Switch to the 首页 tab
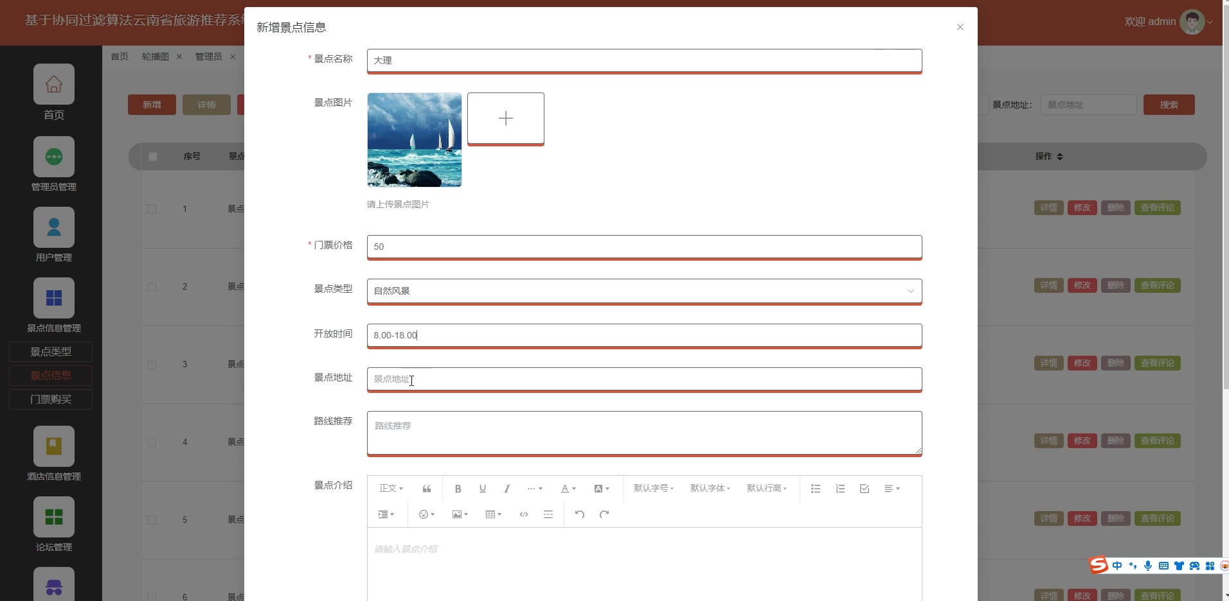The height and width of the screenshot is (601, 1229). point(120,57)
